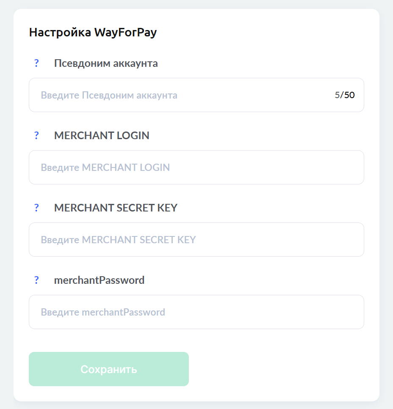Click the MERCHANT LOGIN label text
Screen dimensions: 393x409
[102, 136]
